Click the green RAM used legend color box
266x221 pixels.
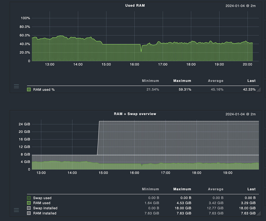[x=29, y=203]
